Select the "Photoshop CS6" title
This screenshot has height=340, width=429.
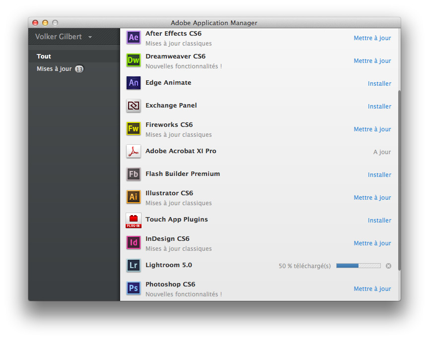tap(170, 284)
